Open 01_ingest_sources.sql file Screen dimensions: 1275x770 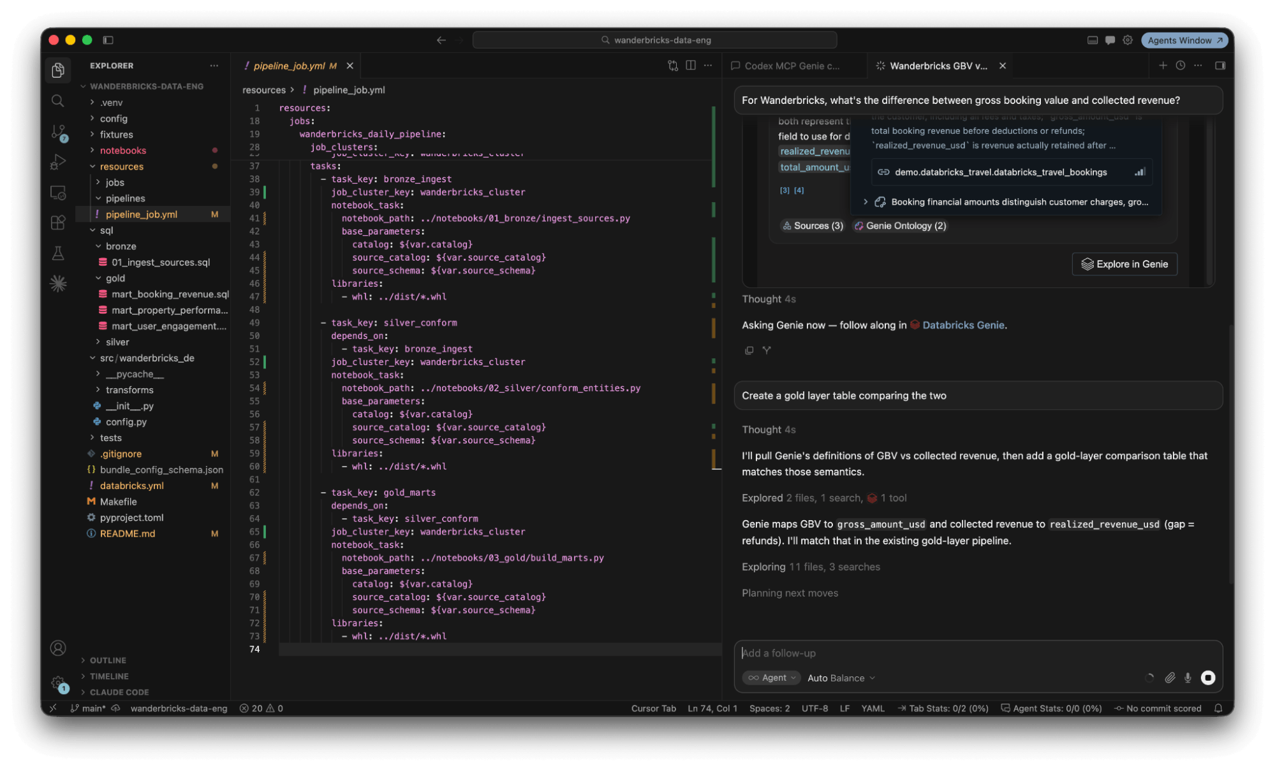coord(160,262)
